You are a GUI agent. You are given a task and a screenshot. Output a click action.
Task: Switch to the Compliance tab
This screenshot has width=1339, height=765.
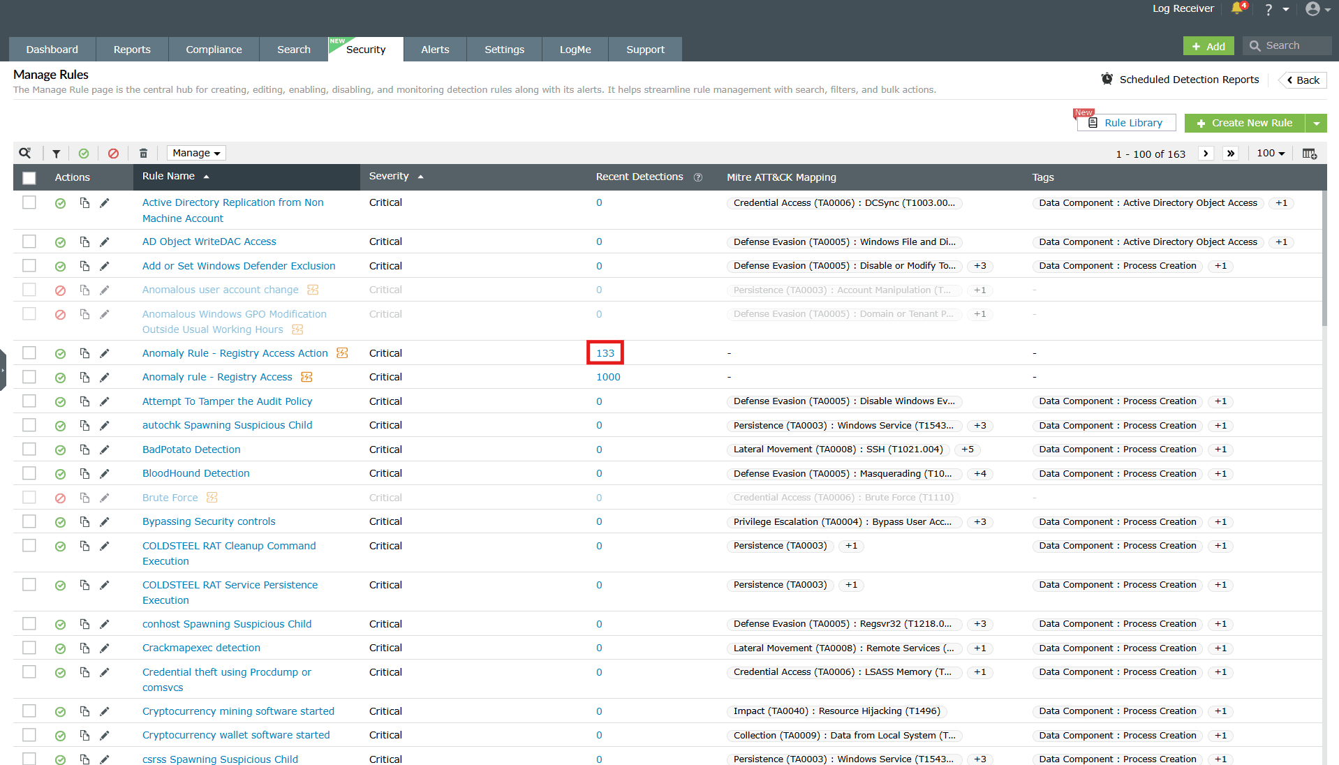(213, 49)
